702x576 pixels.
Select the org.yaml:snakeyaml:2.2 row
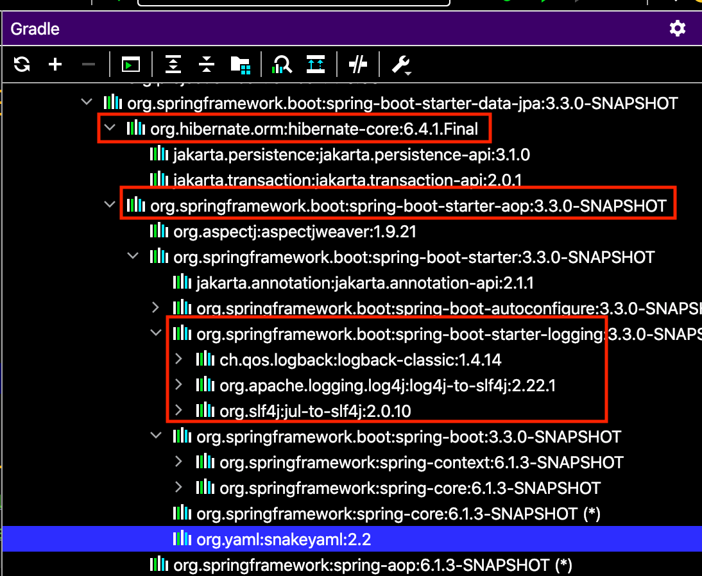pos(352,539)
